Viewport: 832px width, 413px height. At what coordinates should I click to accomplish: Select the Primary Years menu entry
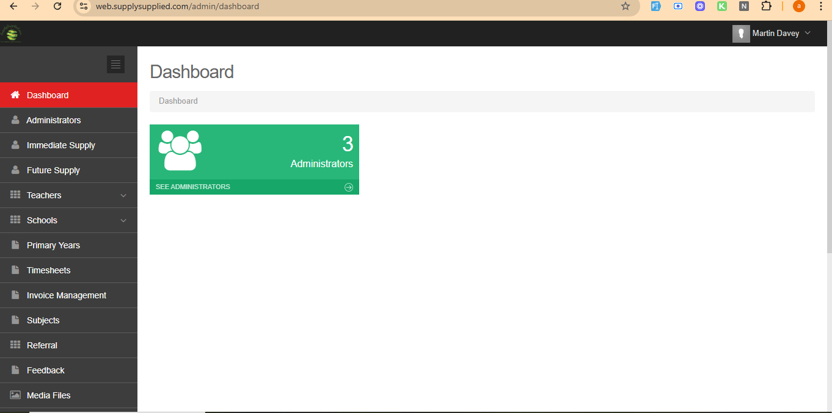tap(53, 245)
